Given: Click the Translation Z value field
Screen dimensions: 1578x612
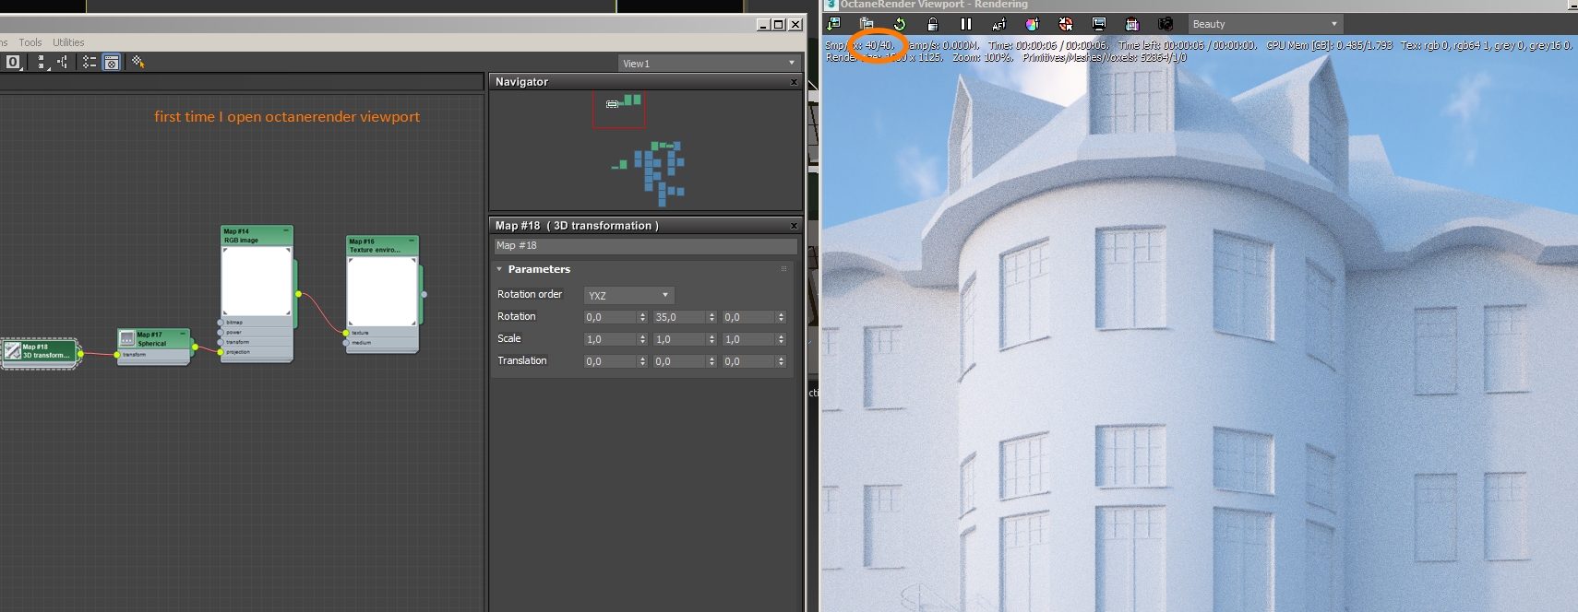Looking at the screenshot, I should click(x=749, y=361).
